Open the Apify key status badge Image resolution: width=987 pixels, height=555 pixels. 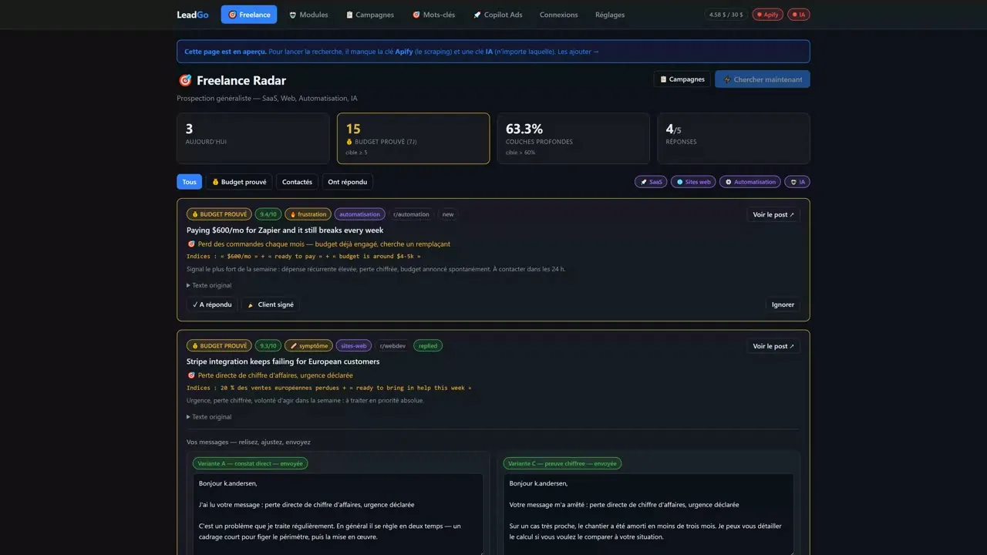(x=767, y=15)
